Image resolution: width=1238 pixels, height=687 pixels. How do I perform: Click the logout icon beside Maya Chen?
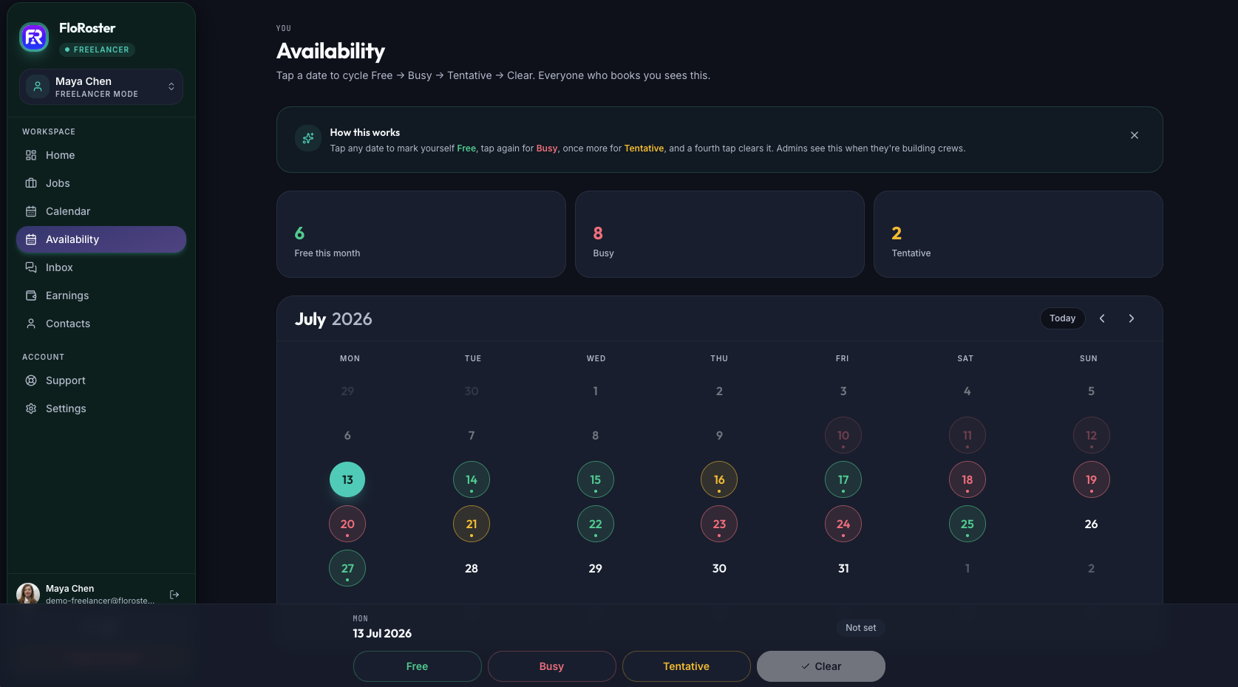pos(174,595)
